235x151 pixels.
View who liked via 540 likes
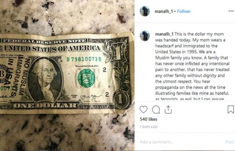(x=149, y=119)
